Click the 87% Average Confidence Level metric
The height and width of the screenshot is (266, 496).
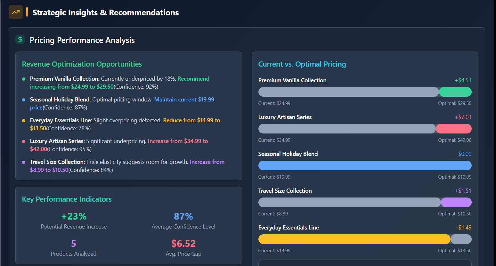point(183,216)
